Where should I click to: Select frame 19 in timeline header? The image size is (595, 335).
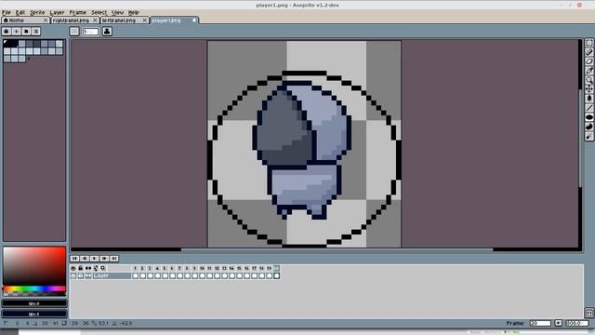(x=269, y=268)
